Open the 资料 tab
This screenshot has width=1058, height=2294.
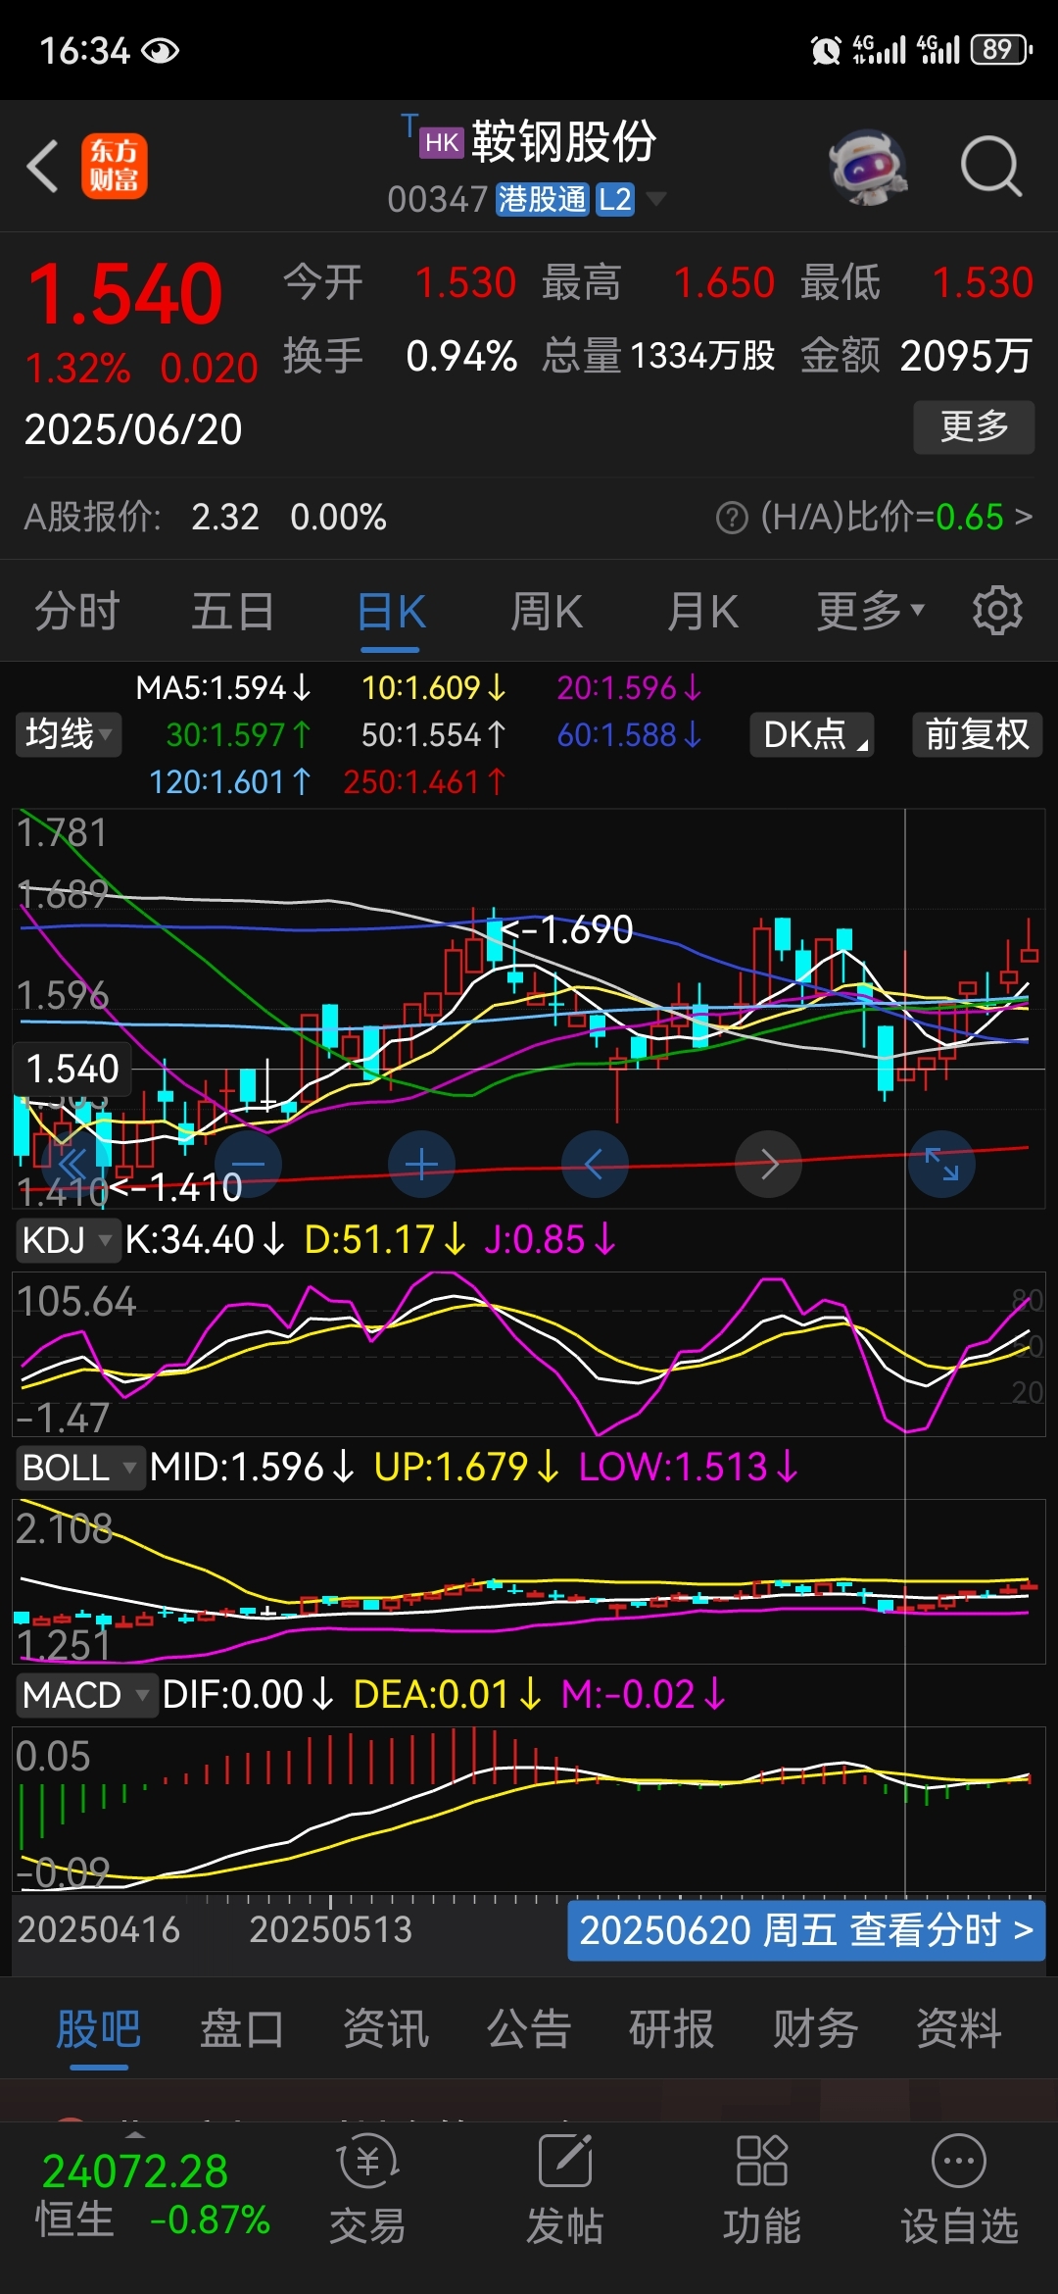pos(959,2029)
